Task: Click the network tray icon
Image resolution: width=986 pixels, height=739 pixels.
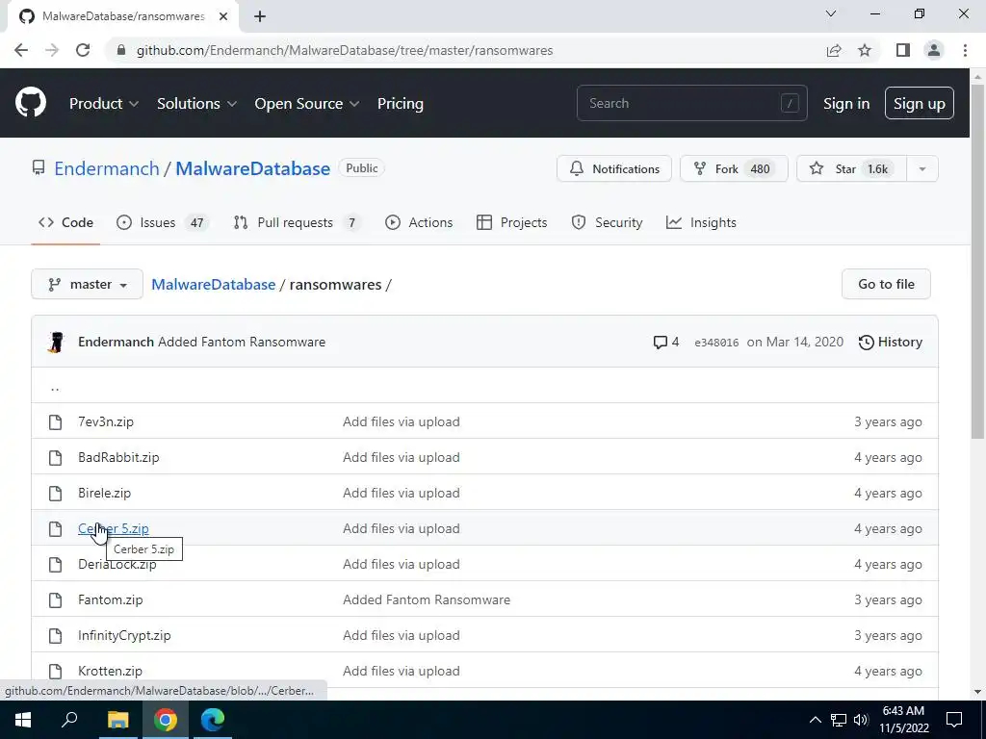Action: [839, 720]
